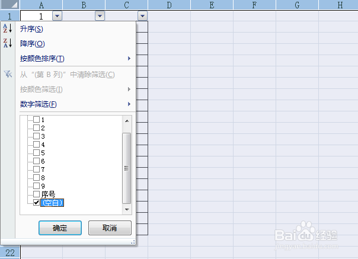Check the box for value 8
Image resolution: width=358 pixels, height=259 pixels.
(37, 177)
